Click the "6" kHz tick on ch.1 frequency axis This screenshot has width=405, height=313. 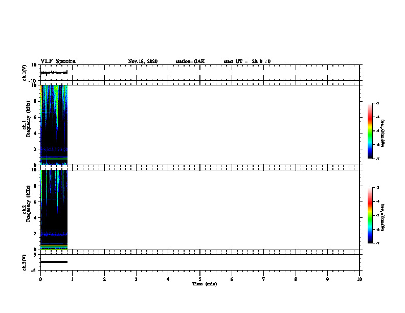(x=35, y=117)
